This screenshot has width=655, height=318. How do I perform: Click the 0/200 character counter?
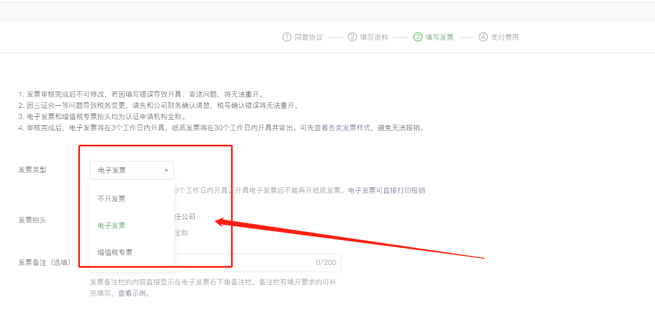point(326,263)
